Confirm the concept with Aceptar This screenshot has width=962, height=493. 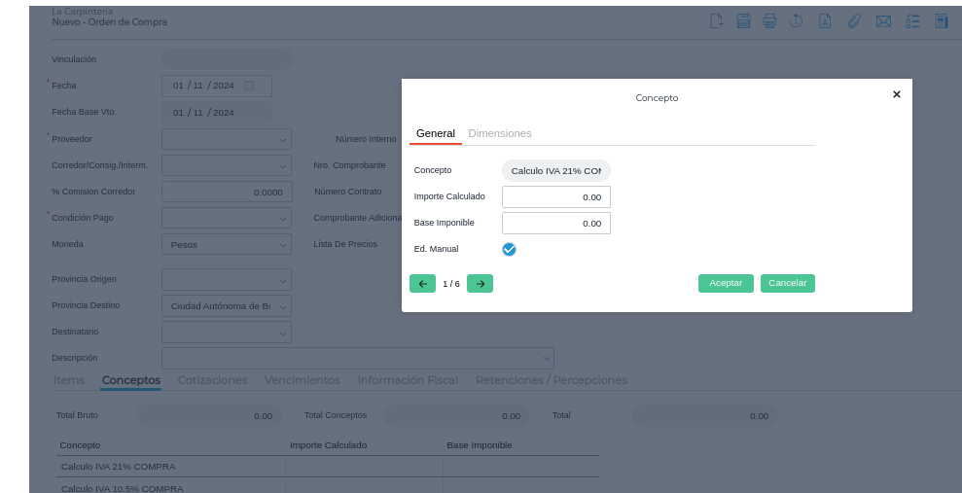(726, 283)
